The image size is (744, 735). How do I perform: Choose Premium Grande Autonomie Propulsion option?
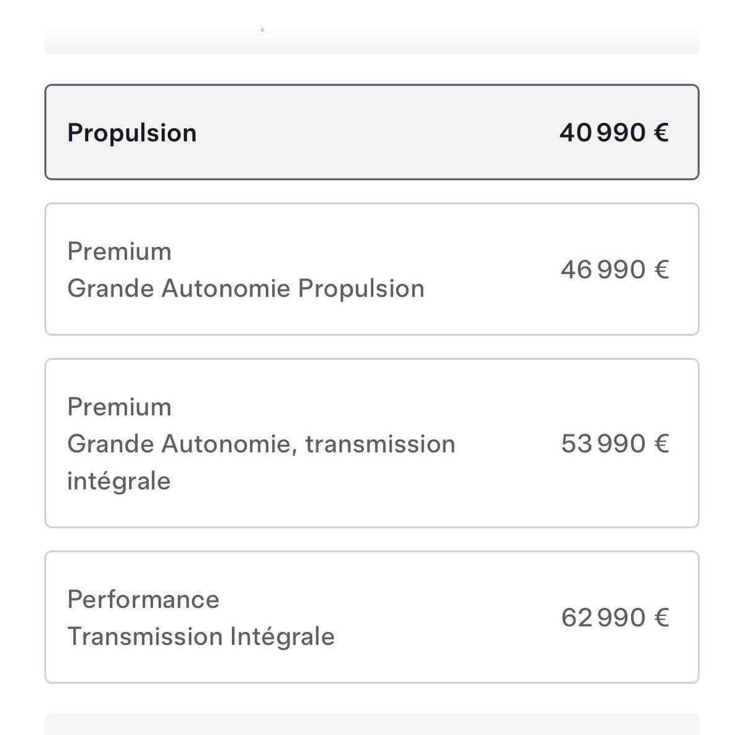[x=372, y=269]
